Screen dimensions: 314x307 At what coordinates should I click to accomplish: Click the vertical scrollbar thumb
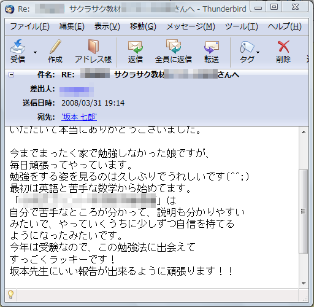pos(304,211)
